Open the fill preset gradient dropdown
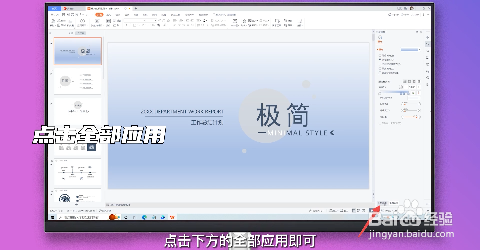The width and height of the screenshot is (480, 250). coord(419,50)
